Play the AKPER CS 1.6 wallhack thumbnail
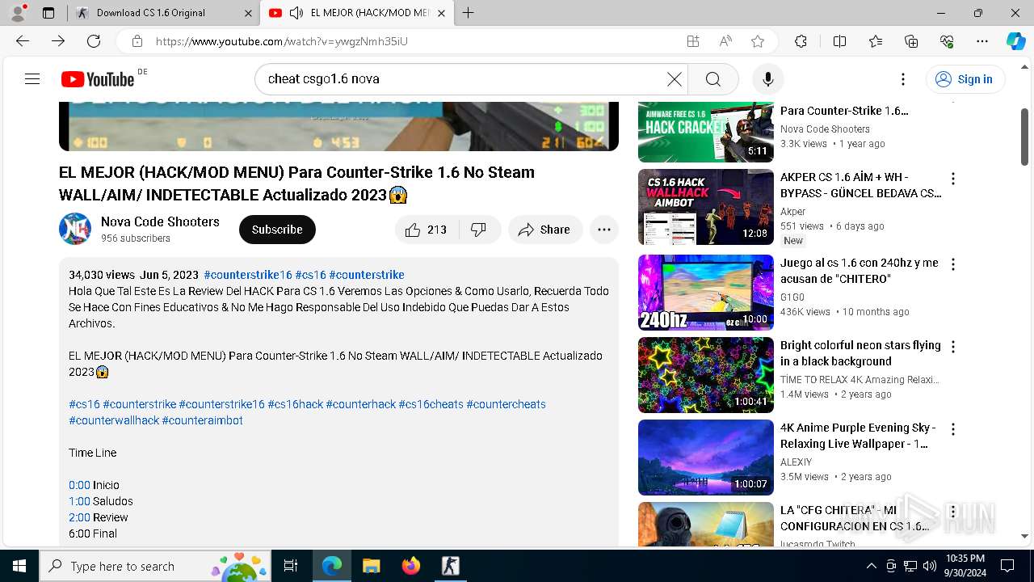Screen dimensions: 1034x582 pyautogui.click(x=706, y=207)
